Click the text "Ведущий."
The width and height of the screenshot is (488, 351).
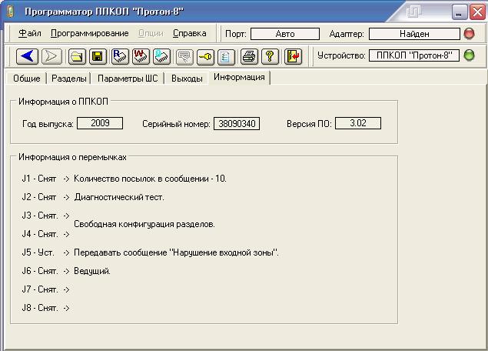point(92,271)
